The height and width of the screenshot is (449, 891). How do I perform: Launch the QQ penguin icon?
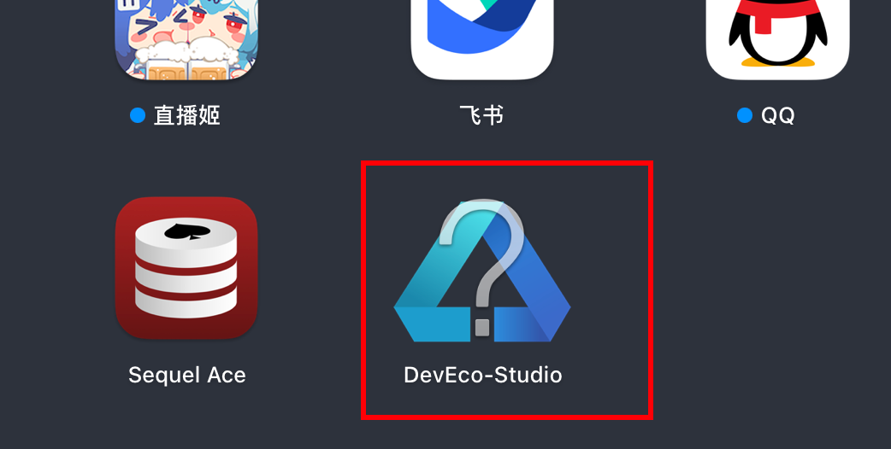[777, 38]
